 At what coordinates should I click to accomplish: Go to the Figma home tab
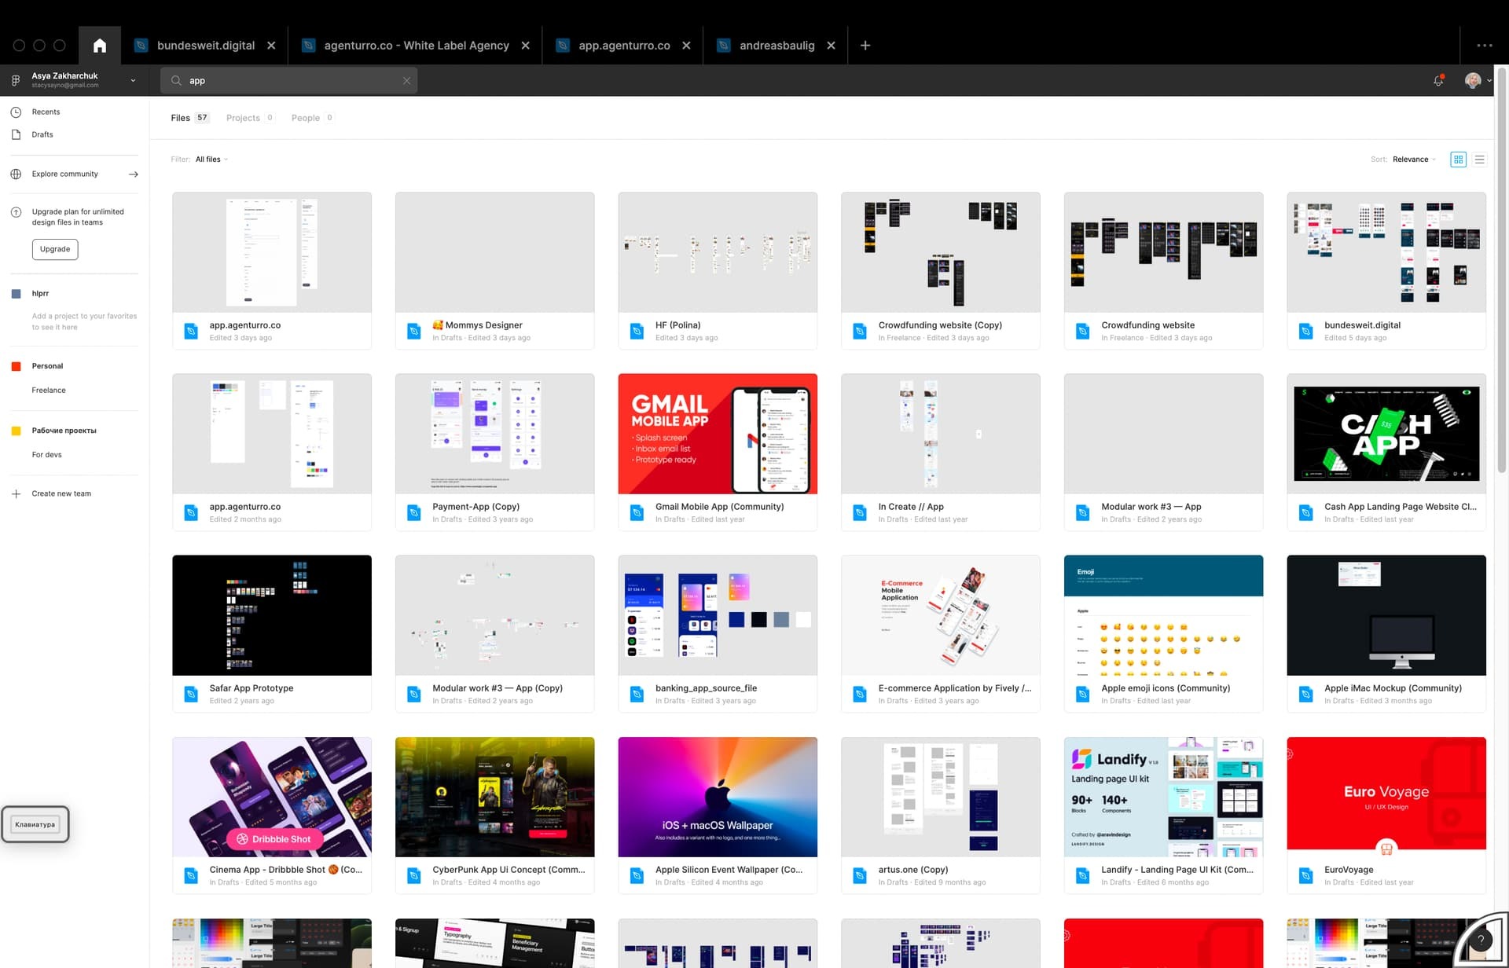pyautogui.click(x=100, y=46)
